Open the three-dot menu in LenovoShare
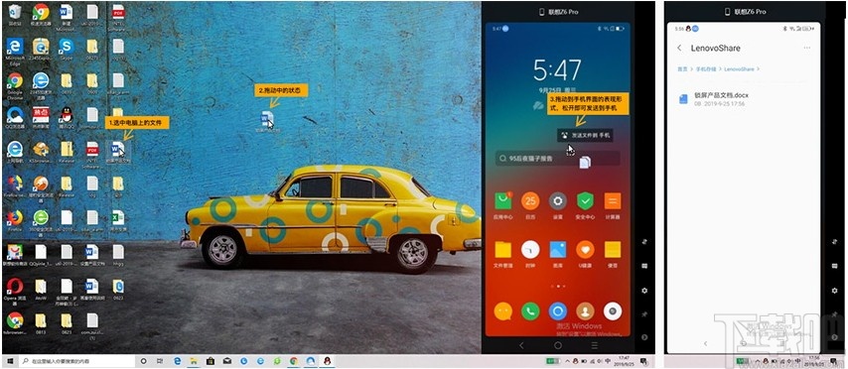848x369 pixels. (x=807, y=48)
